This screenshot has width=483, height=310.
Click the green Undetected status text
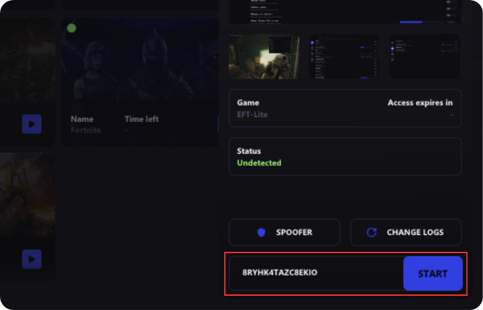259,163
